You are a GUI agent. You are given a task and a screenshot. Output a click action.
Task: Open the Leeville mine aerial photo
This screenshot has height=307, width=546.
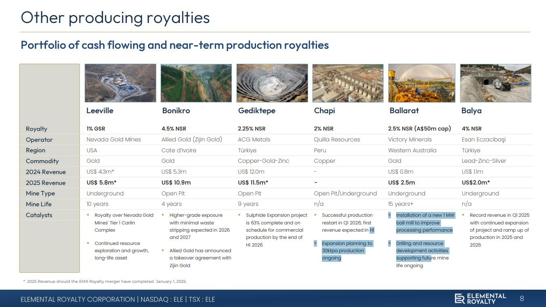[120, 83]
